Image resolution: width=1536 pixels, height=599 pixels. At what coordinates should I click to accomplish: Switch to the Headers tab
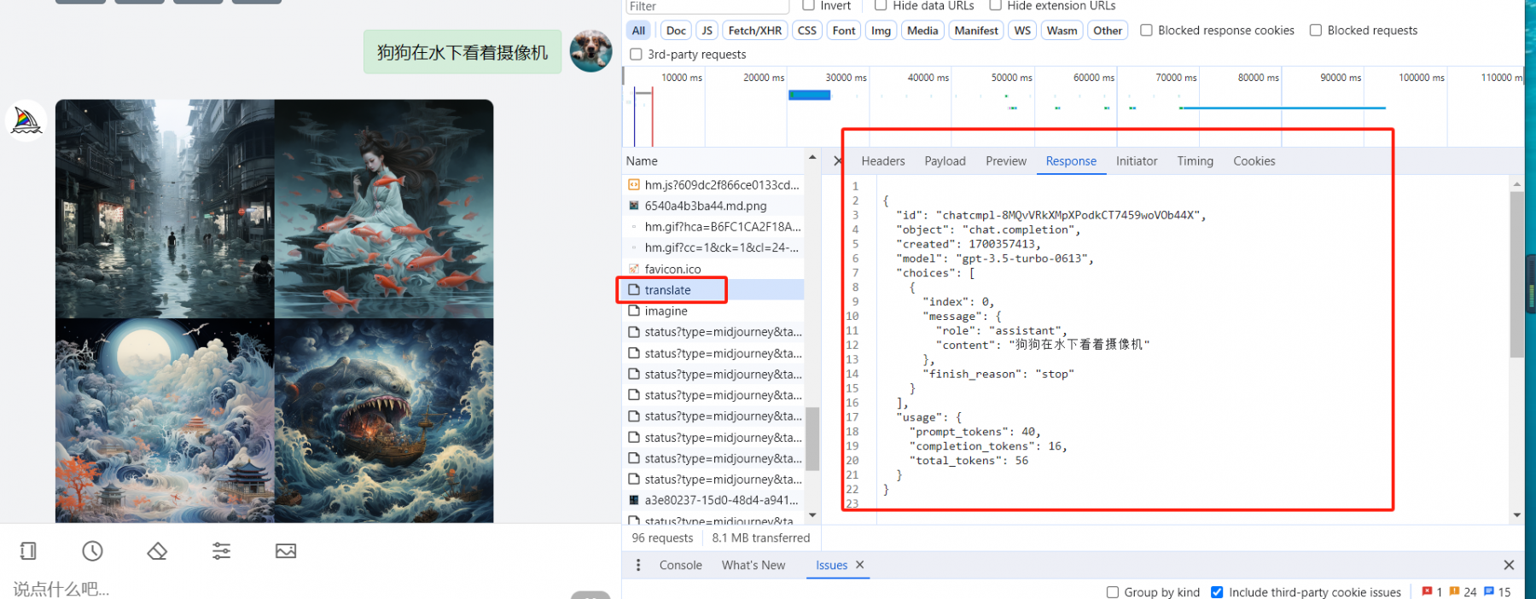883,161
